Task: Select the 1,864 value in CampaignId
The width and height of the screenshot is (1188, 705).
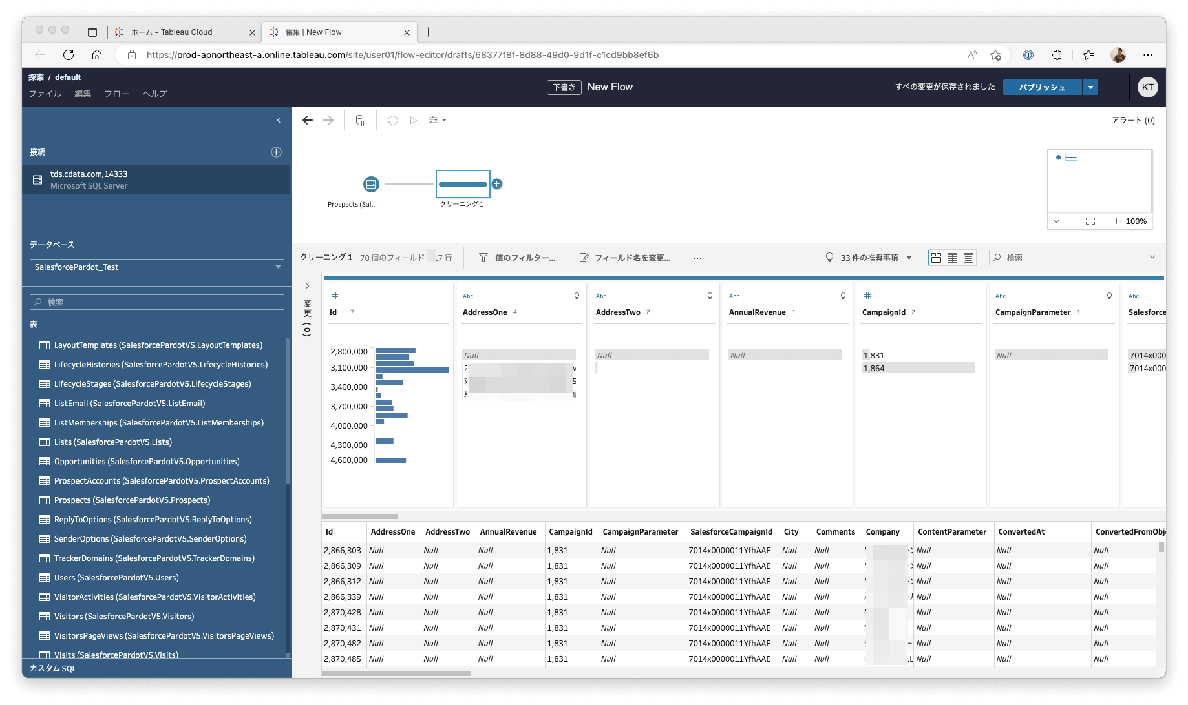Action: [918, 368]
